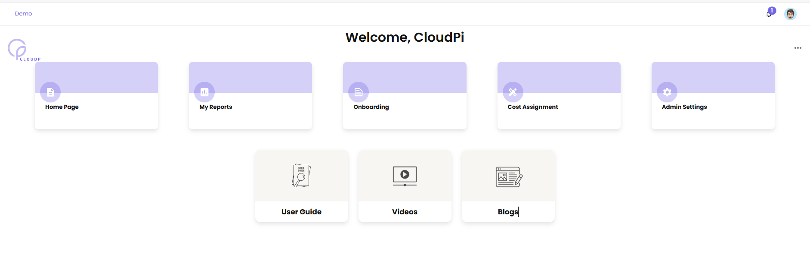The image size is (810, 269).
Task: Click the Blogs article icon
Action: pyautogui.click(x=509, y=176)
